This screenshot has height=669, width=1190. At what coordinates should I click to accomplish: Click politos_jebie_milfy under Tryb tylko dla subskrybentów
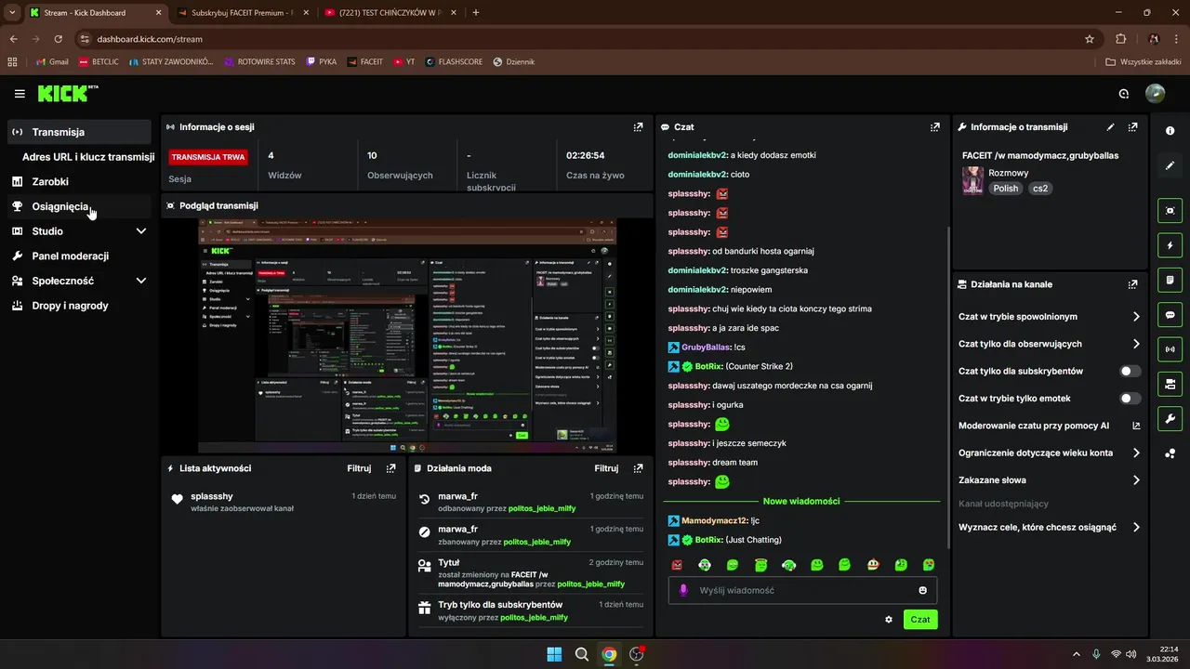point(534,618)
